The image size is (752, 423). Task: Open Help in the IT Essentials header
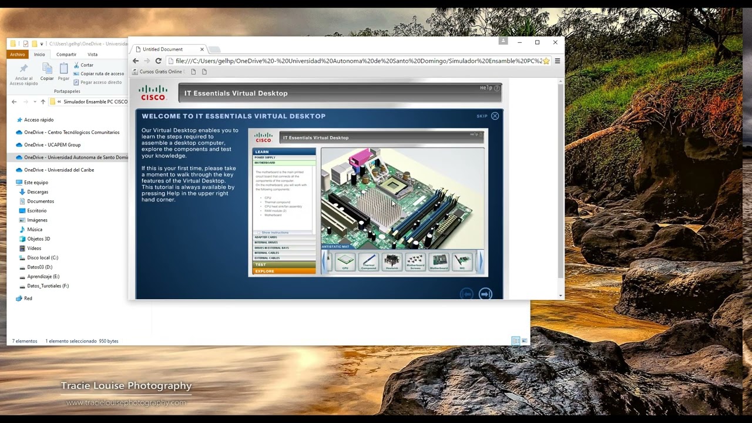pos(489,88)
